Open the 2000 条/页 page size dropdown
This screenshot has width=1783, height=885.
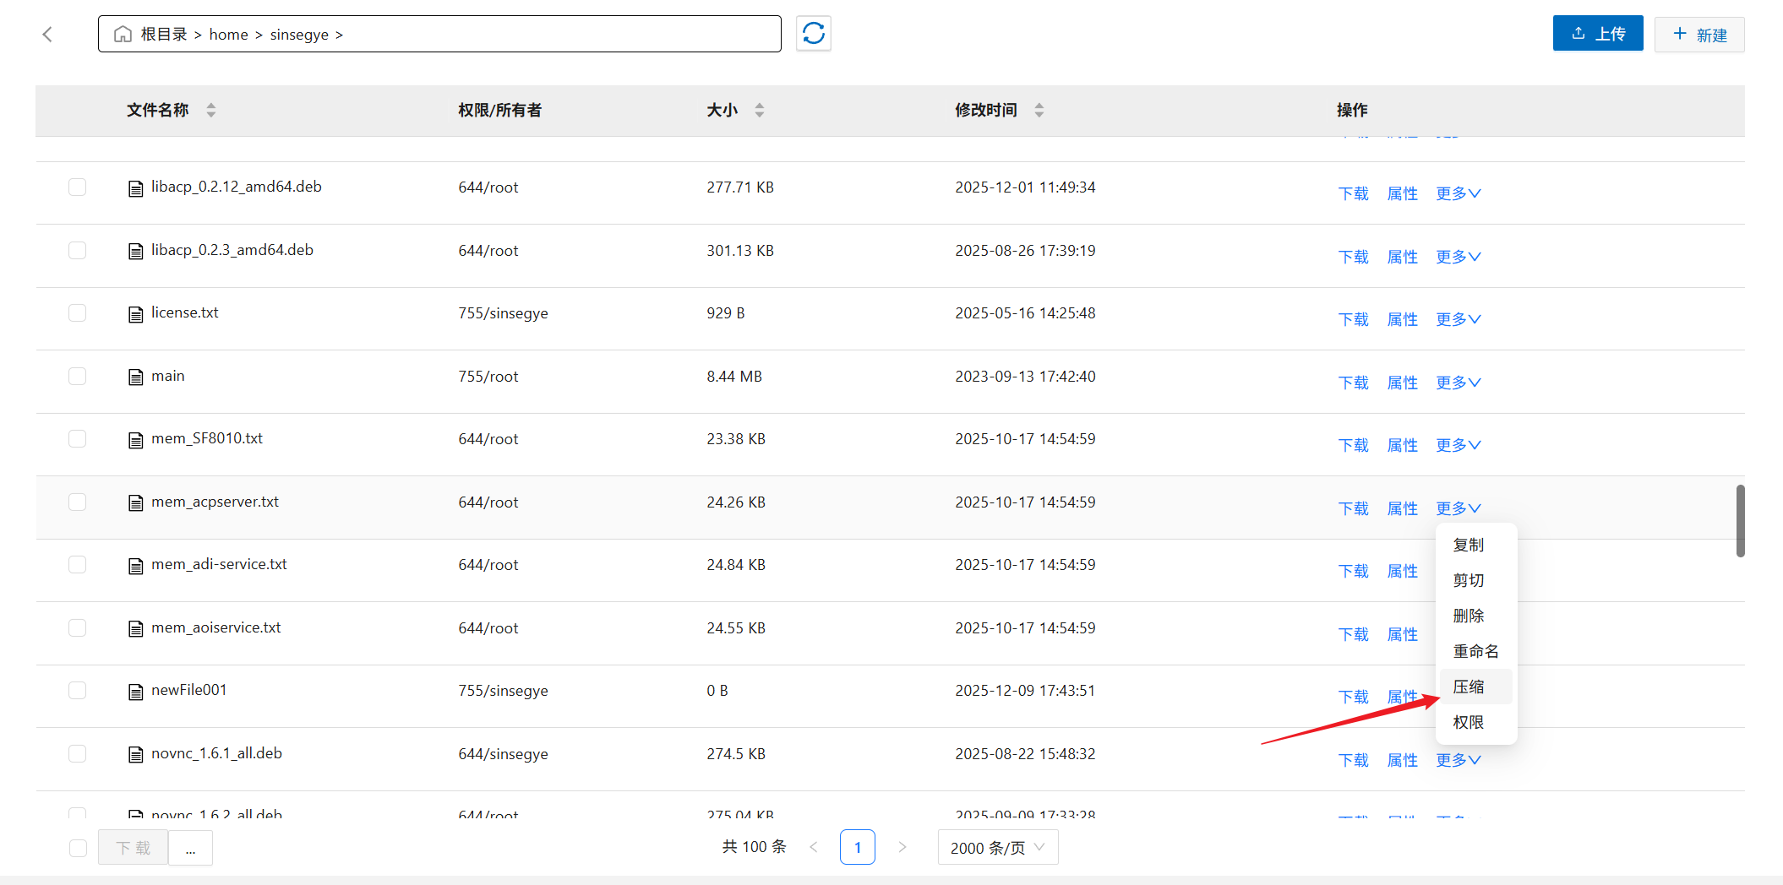997,847
